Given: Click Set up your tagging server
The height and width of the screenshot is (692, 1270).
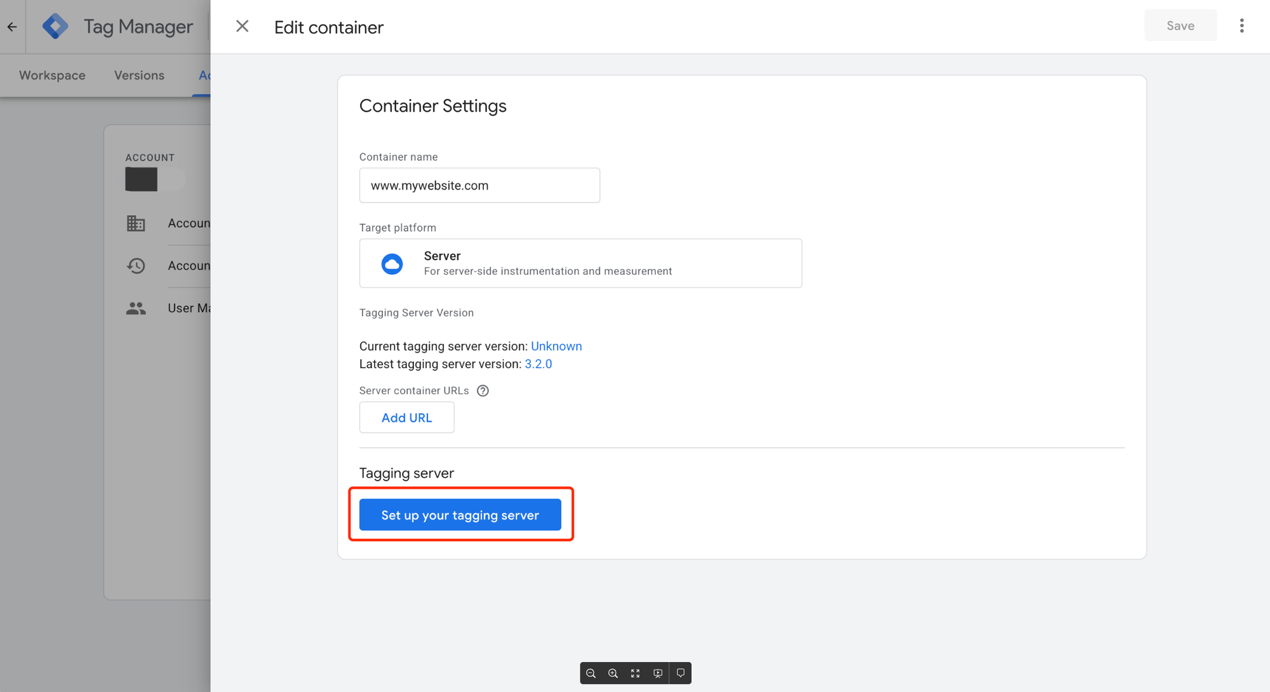Looking at the screenshot, I should [x=460, y=515].
